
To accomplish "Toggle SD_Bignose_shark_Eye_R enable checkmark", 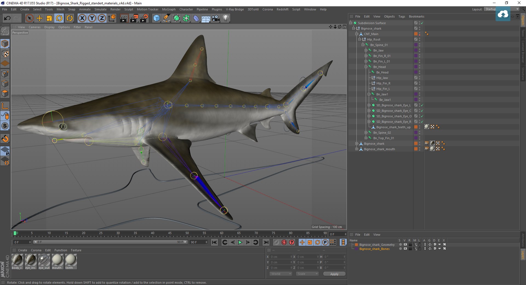I will (422, 122).
